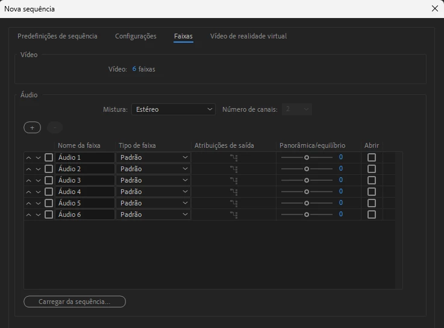Move Áudio 4 track down arrow
This screenshot has width=444, height=328.
tap(38, 192)
